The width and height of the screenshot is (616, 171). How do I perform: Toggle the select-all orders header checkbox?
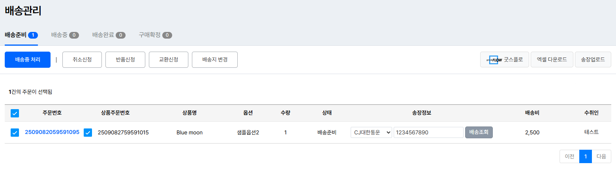point(15,113)
